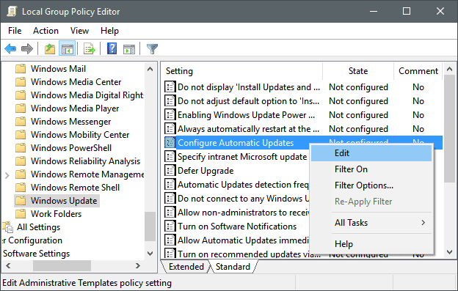Click the Local Group Policy Editor title icon
The height and width of the screenshot is (291, 458).
tap(12, 12)
